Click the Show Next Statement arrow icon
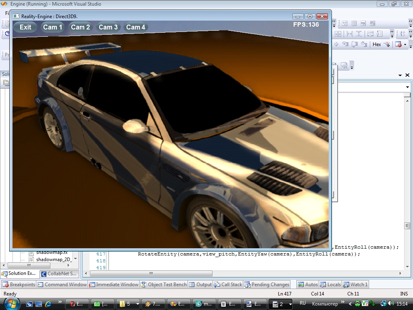 (336, 44)
